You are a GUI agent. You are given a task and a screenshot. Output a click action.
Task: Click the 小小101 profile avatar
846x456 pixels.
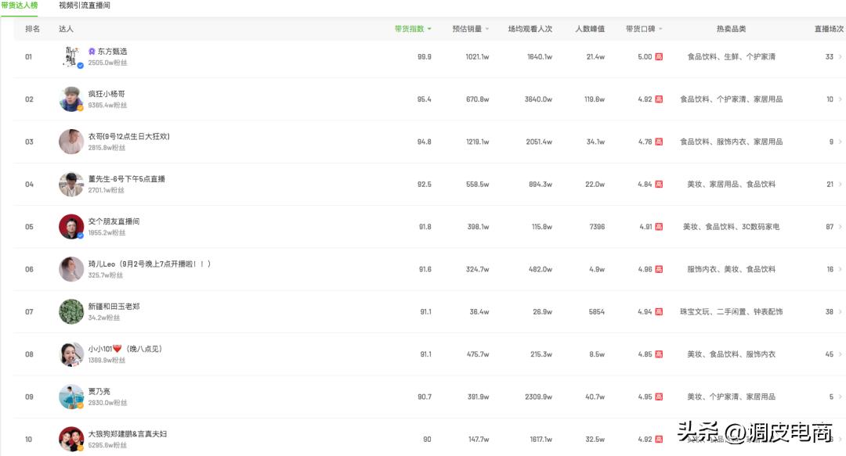71,354
